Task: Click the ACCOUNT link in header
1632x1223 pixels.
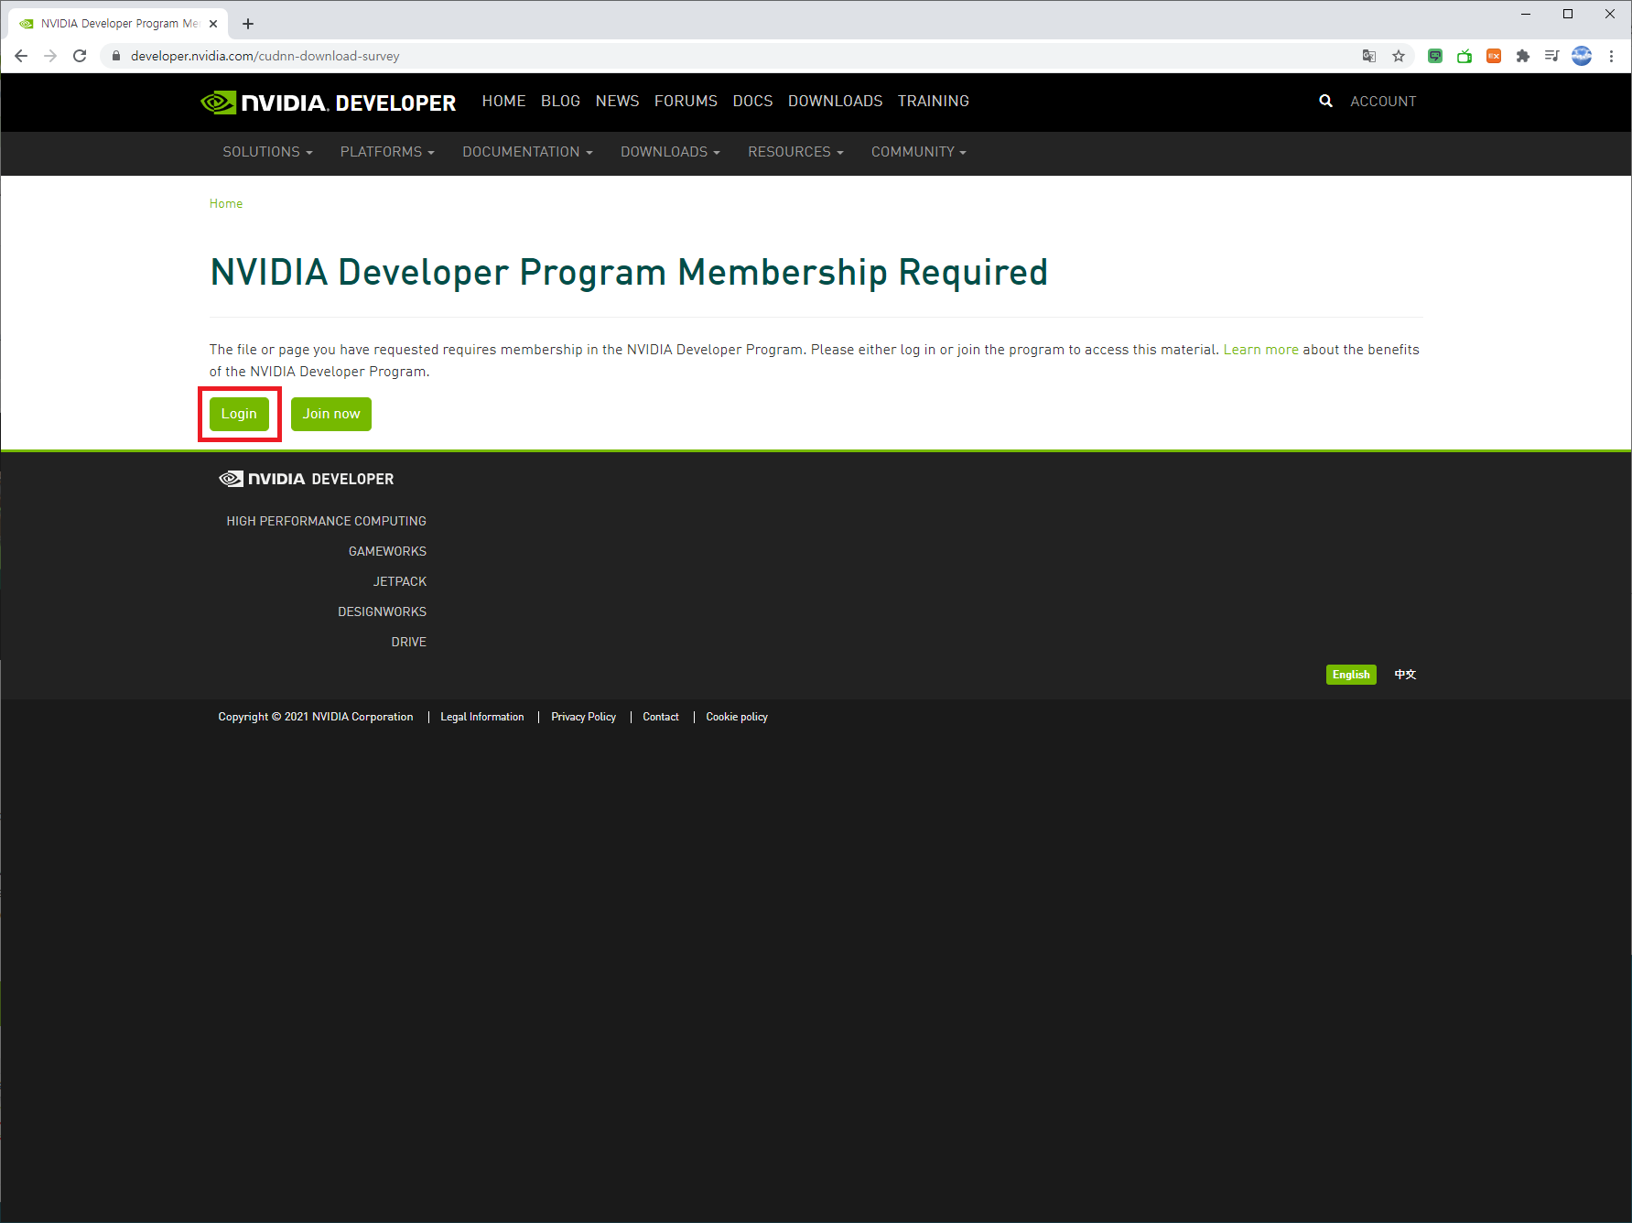Action: click(x=1383, y=102)
